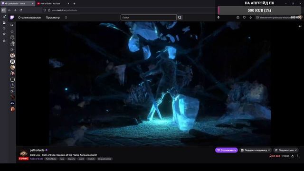Click the magnifier search button
The height and width of the screenshot is (171, 304).
coord(180,18)
